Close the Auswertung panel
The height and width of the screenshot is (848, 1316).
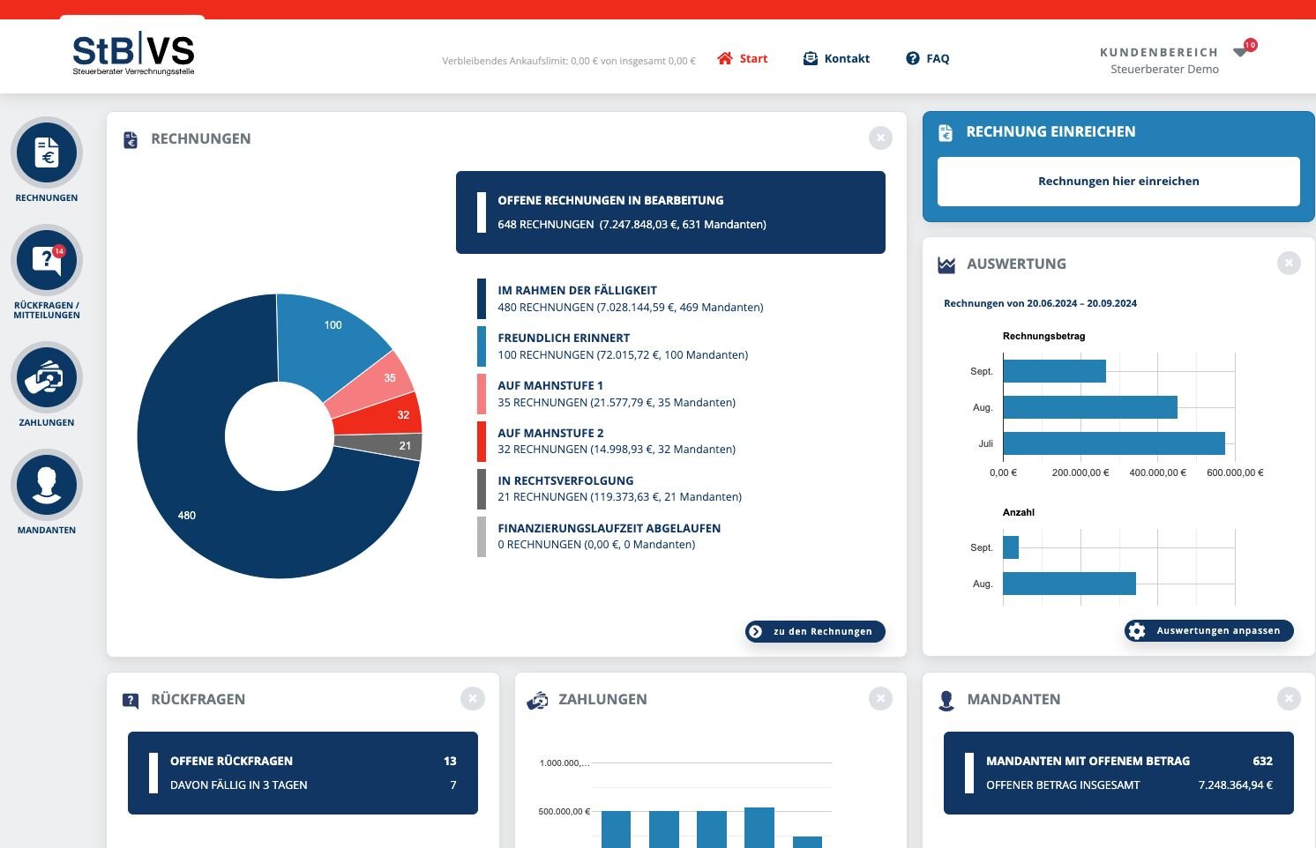tap(1288, 264)
